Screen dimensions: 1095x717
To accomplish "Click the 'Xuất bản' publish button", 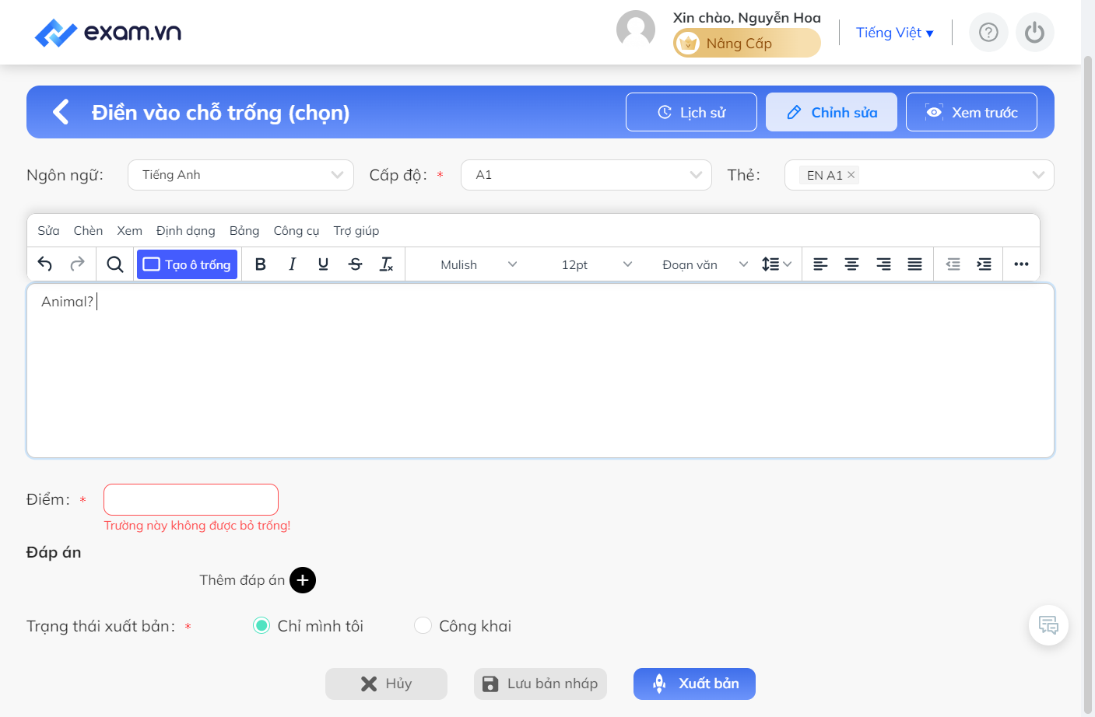I will [x=694, y=684].
